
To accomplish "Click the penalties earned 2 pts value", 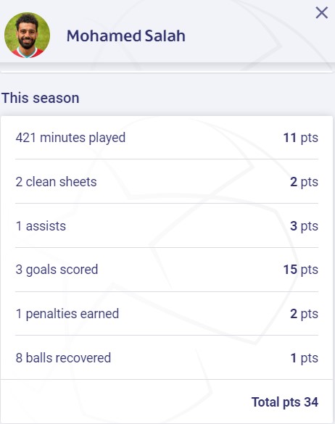I will coord(304,314).
